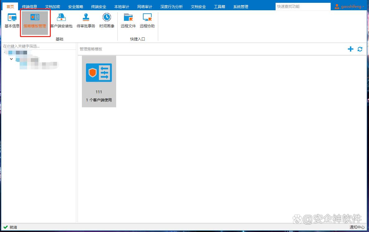Launch 远程协助 shortcut
The height and width of the screenshot is (232, 369).
click(x=147, y=21)
